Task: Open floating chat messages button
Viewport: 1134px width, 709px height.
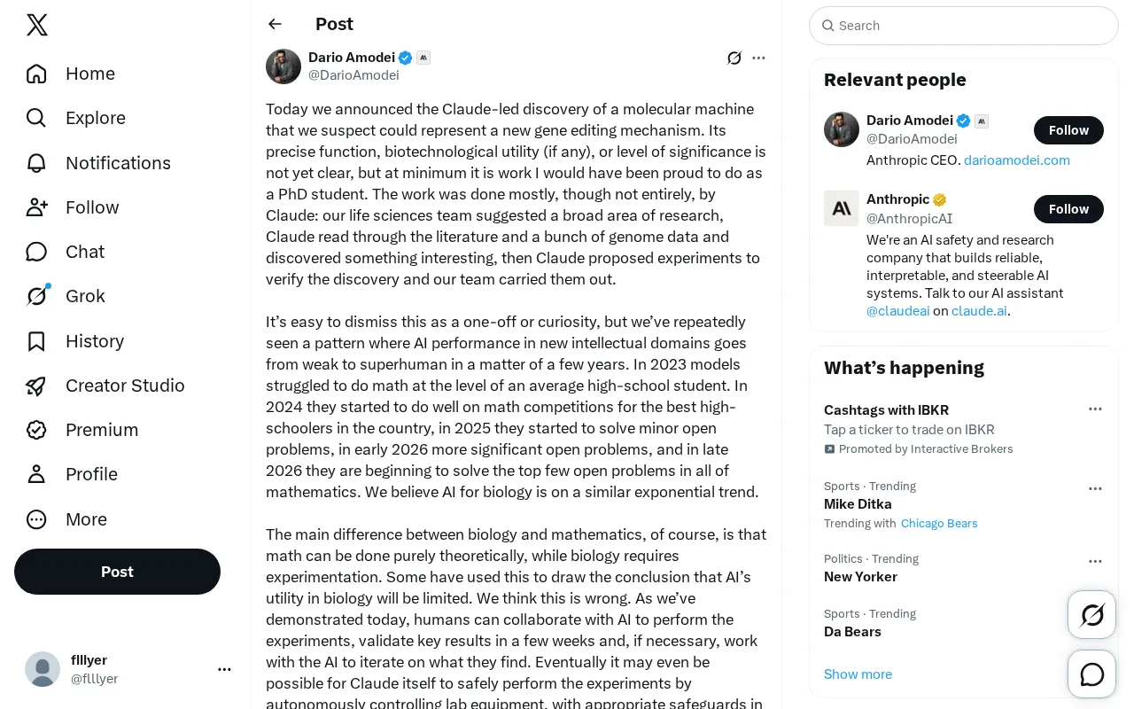Action: [x=1092, y=674]
